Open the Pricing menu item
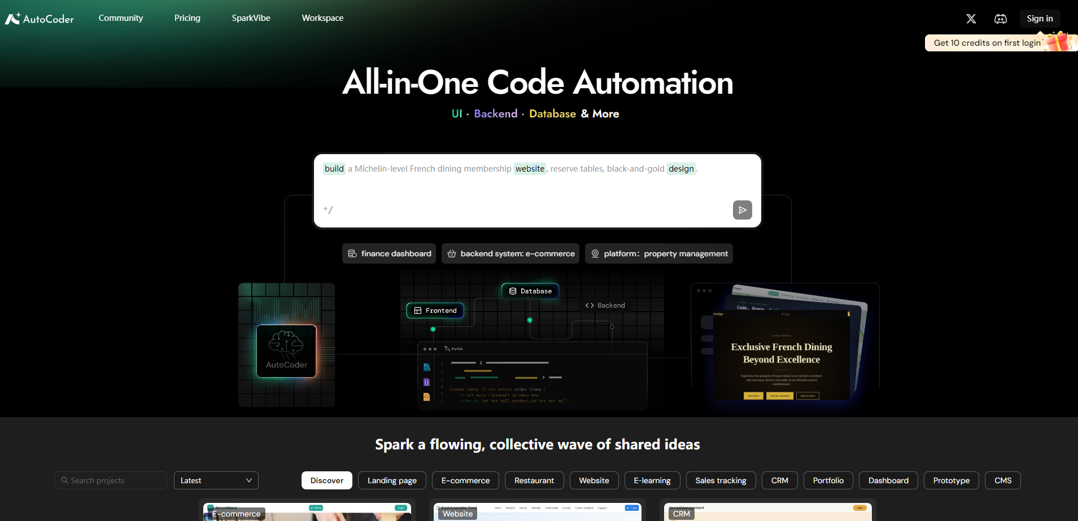Viewport: 1078px width, 521px height. click(x=187, y=17)
